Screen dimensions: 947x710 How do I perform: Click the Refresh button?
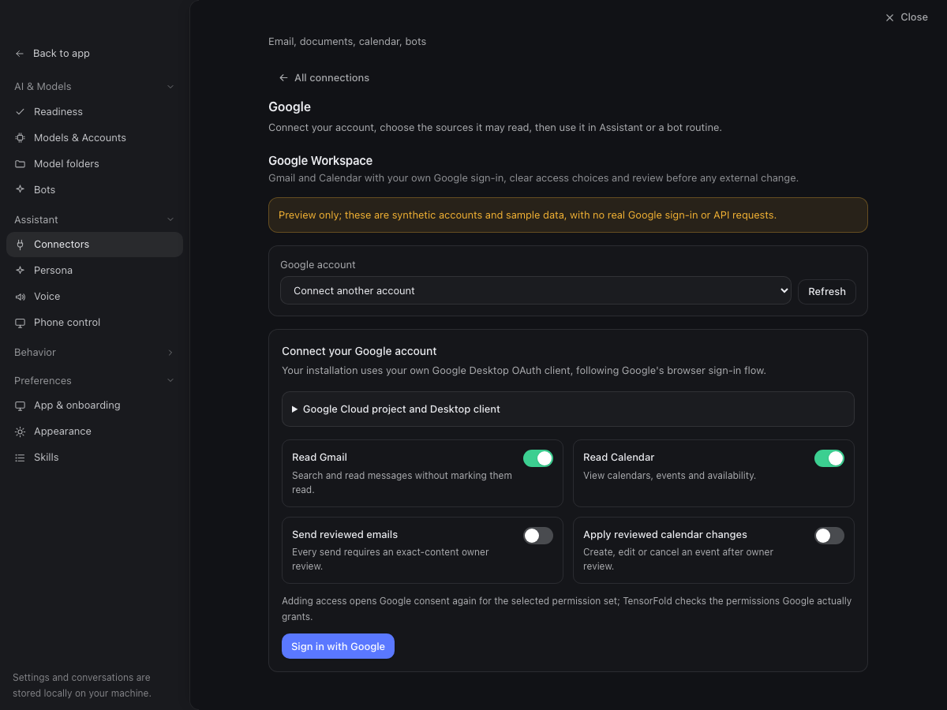coord(827,291)
